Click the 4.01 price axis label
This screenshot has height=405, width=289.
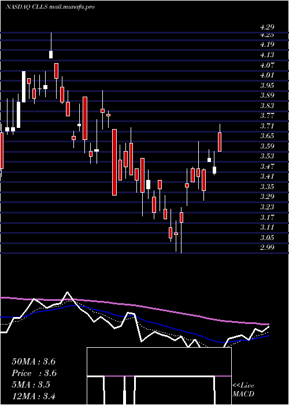click(x=267, y=75)
